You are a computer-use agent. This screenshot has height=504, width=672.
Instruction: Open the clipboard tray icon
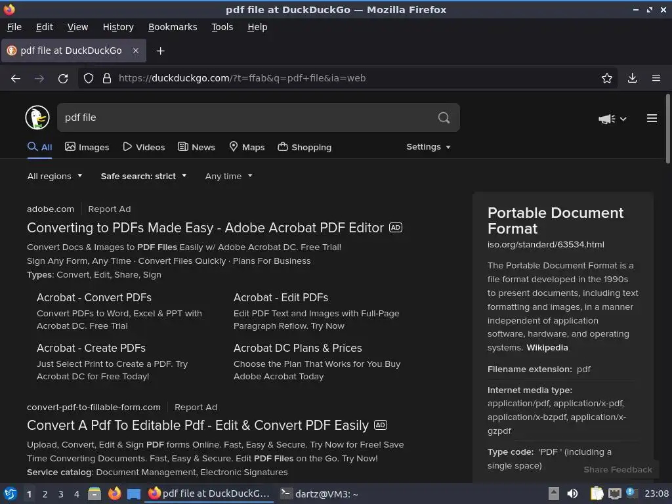pyautogui.click(x=596, y=493)
